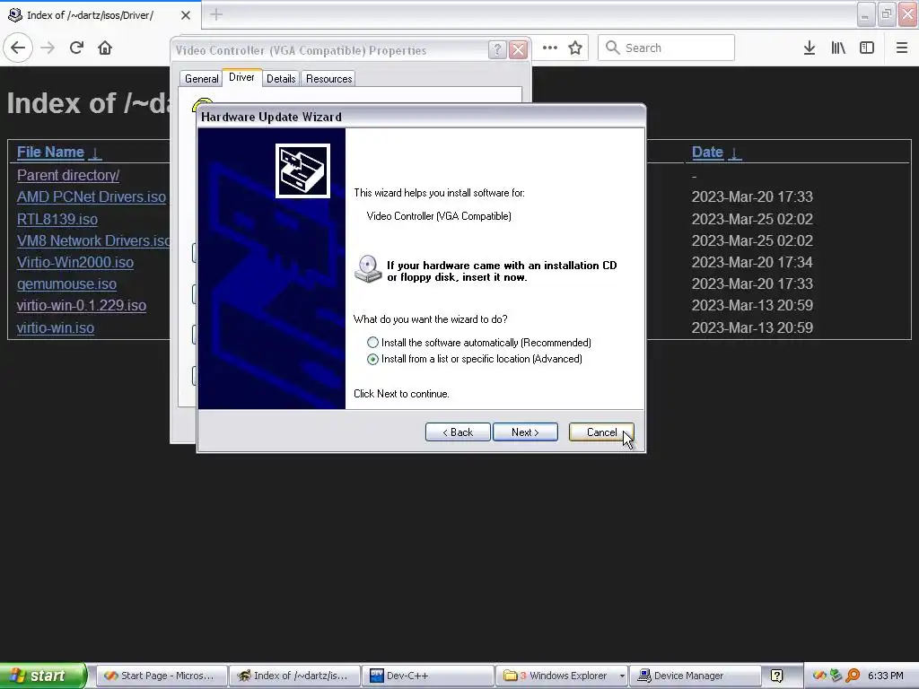
Task: Click the Back button in wizard
Action: pyautogui.click(x=458, y=432)
